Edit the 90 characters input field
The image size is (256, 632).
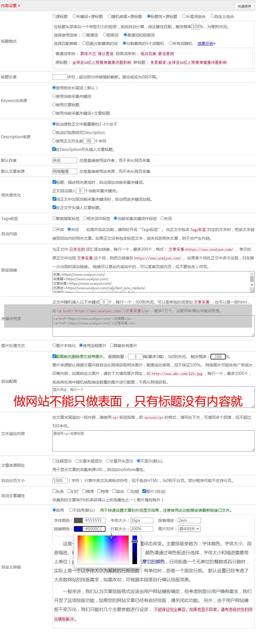[x=89, y=141]
